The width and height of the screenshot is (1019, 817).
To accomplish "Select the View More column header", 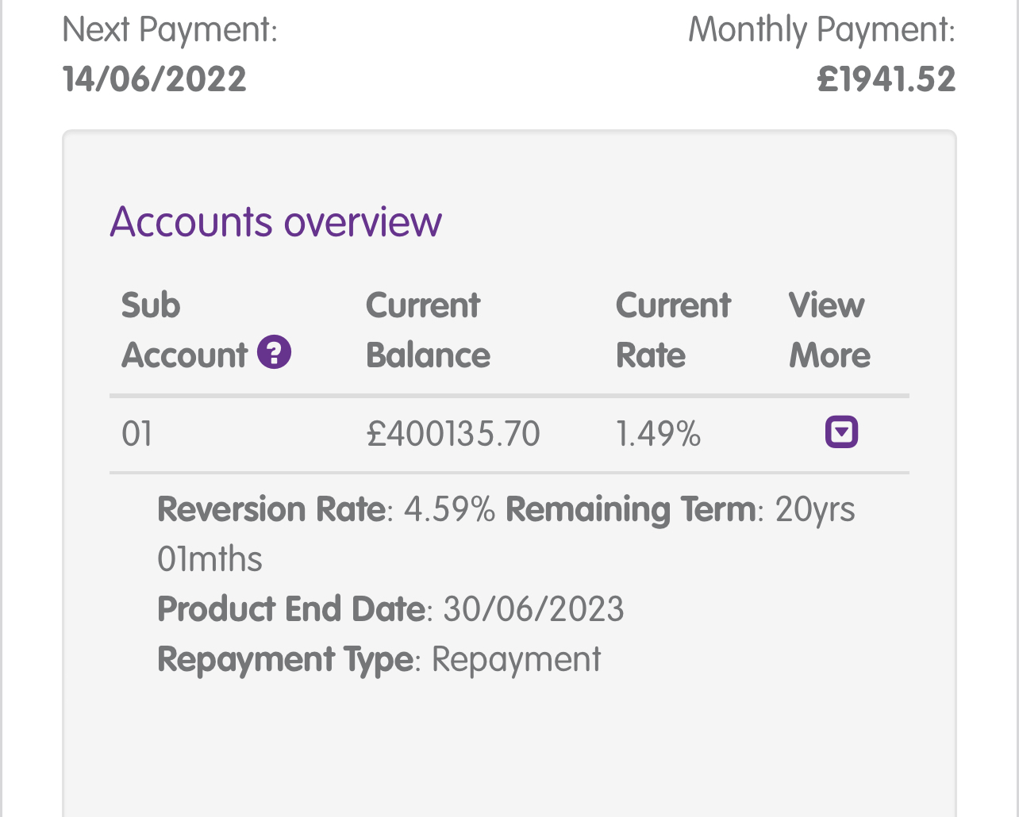I will click(829, 330).
